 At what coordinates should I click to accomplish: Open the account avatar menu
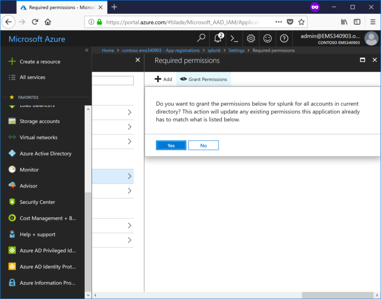point(371,39)
